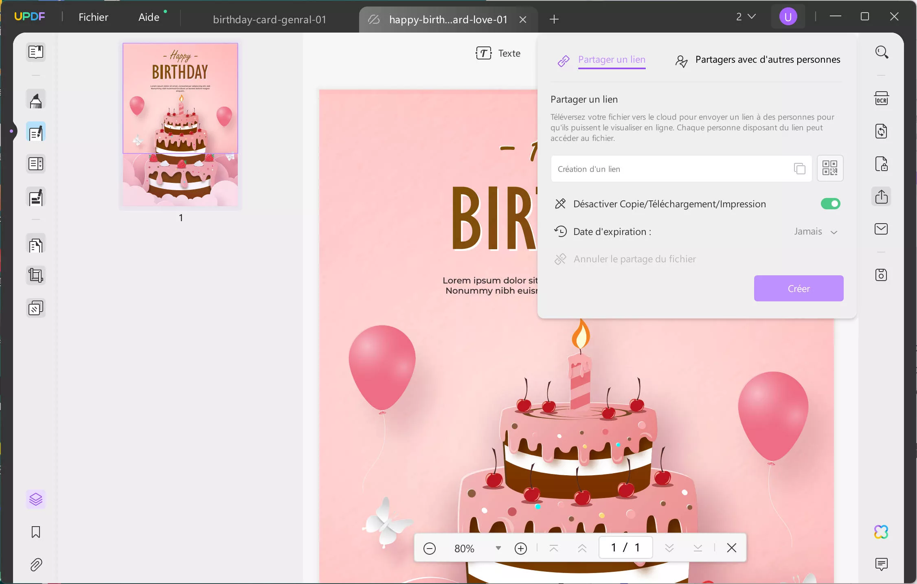917x584 pixels.
Task: Run OCR text recognition icon
Action: [882, 99]
